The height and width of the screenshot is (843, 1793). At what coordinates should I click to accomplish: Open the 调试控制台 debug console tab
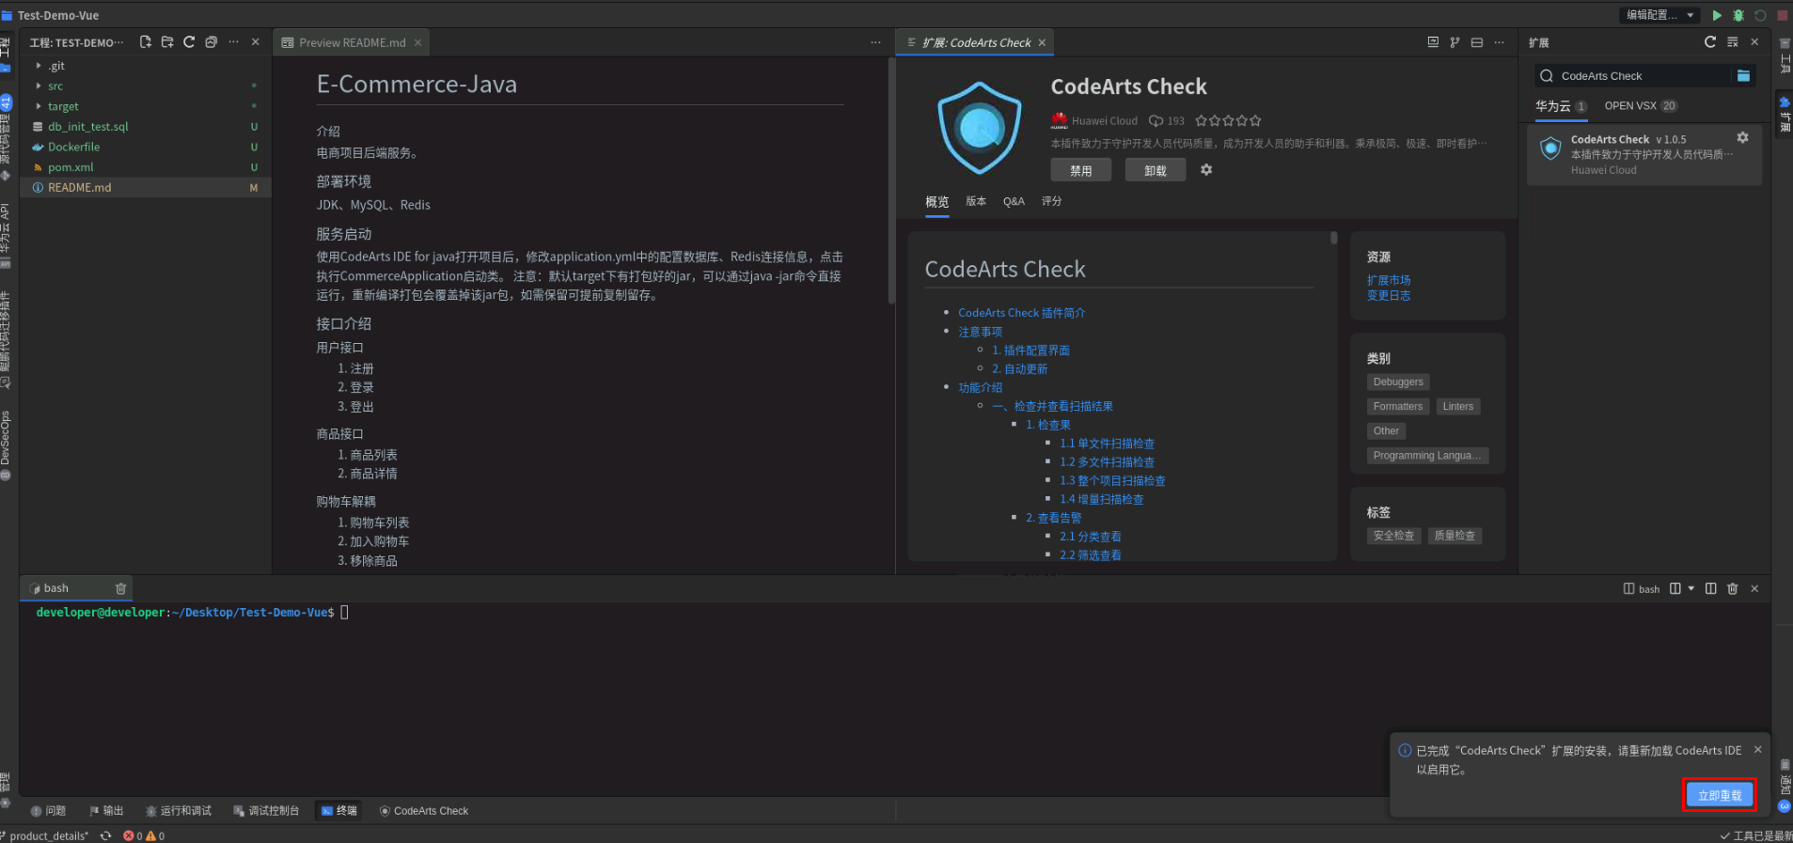coord(266,811)
